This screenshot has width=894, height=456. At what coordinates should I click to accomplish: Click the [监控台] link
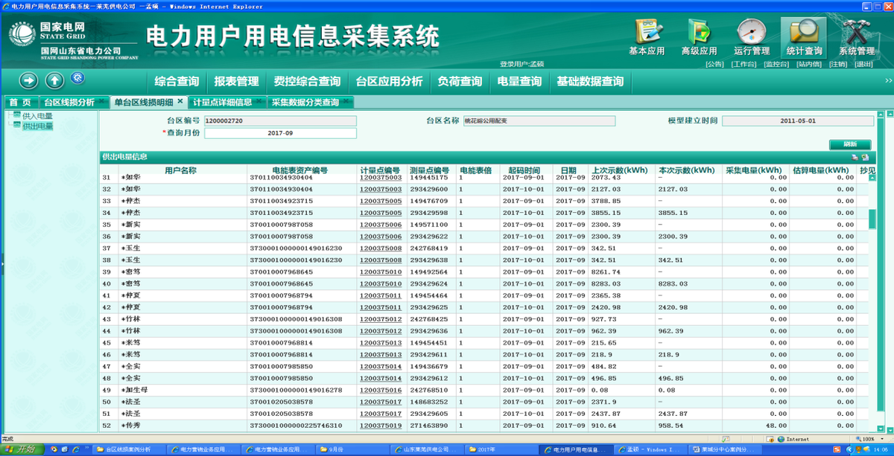[x=776, y=64]
